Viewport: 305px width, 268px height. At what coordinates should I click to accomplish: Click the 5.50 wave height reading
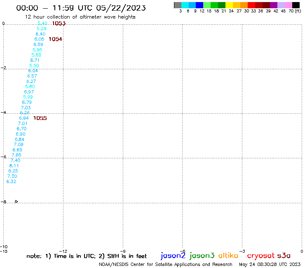pos(34,66)
